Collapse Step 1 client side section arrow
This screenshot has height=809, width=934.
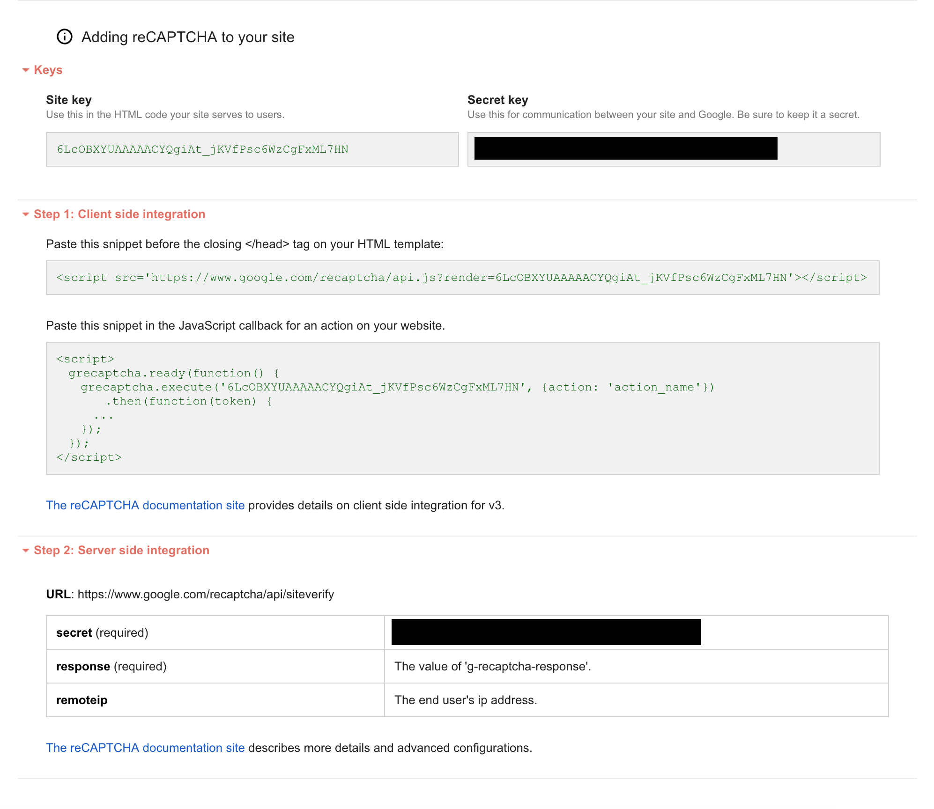tap(26, 214)
